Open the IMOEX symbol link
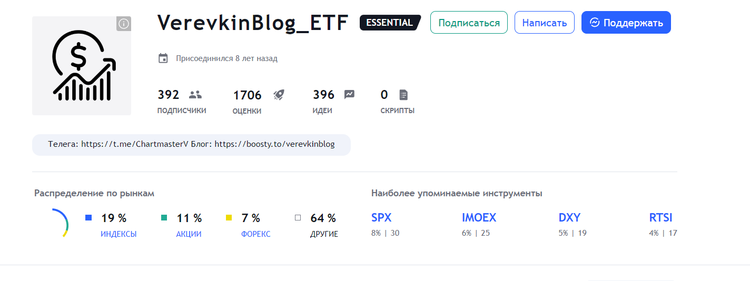This screenshot has height=281, width=750. tap(479, 218)
